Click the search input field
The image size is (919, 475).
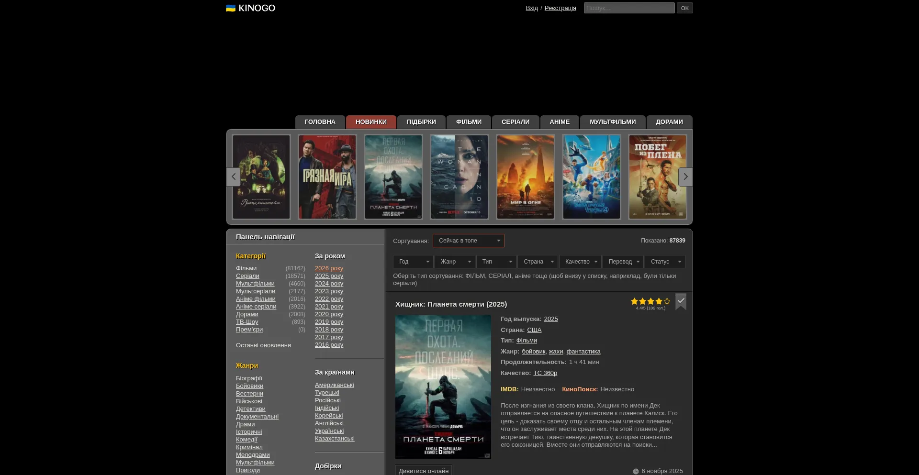[x=629, y=8]
